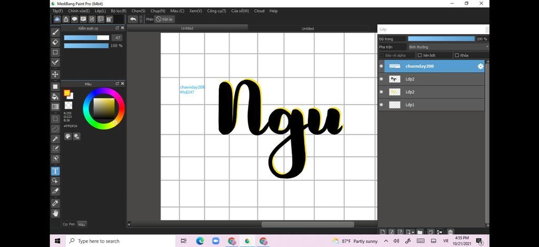
Task: Select the Gradient tool
Action: coord(55,106)
